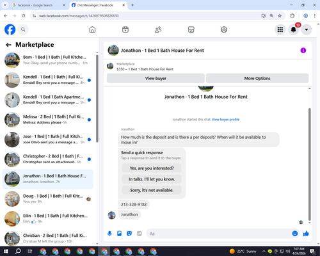Open the Marketplace storefront icon

[x=191, y=29]
